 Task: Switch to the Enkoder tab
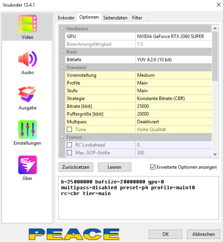[x=66, y=18]
